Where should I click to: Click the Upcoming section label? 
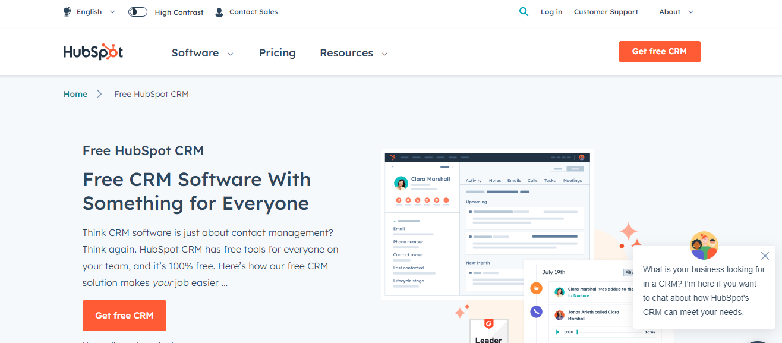point(476,202)
